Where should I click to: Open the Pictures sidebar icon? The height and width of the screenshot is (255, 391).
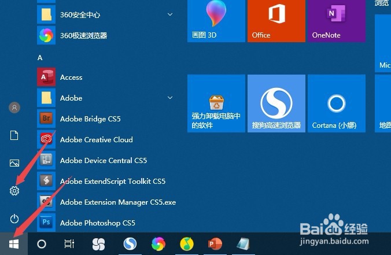(14, 163)
